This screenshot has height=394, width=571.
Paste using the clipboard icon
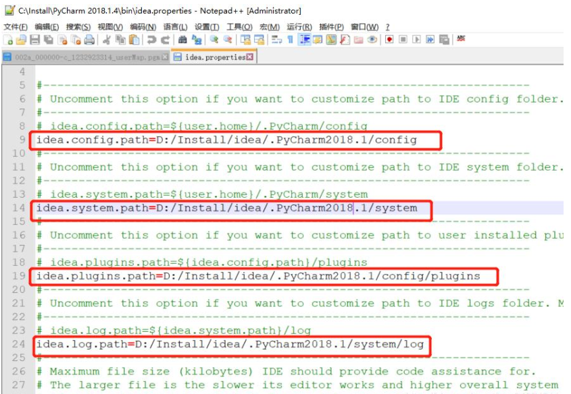point(134,40)
